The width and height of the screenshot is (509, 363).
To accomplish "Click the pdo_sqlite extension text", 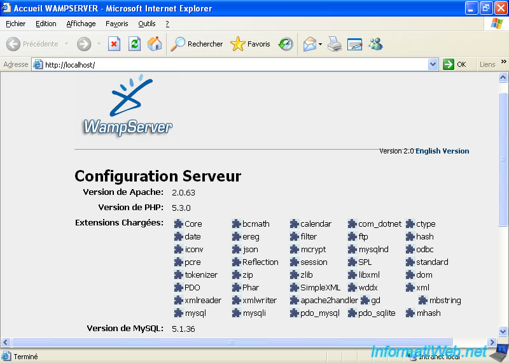I will [x=377, y=313].
